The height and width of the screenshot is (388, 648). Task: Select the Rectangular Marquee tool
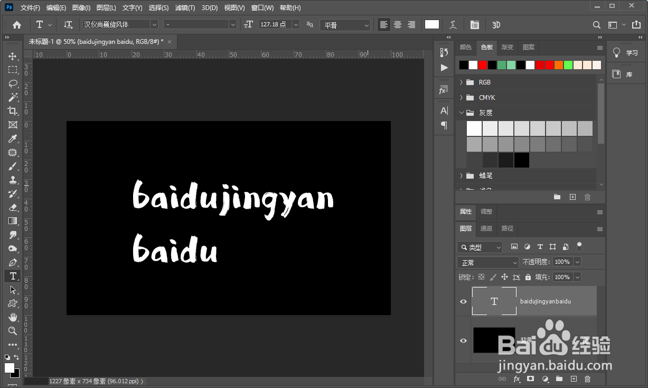[x=13, y=70]
